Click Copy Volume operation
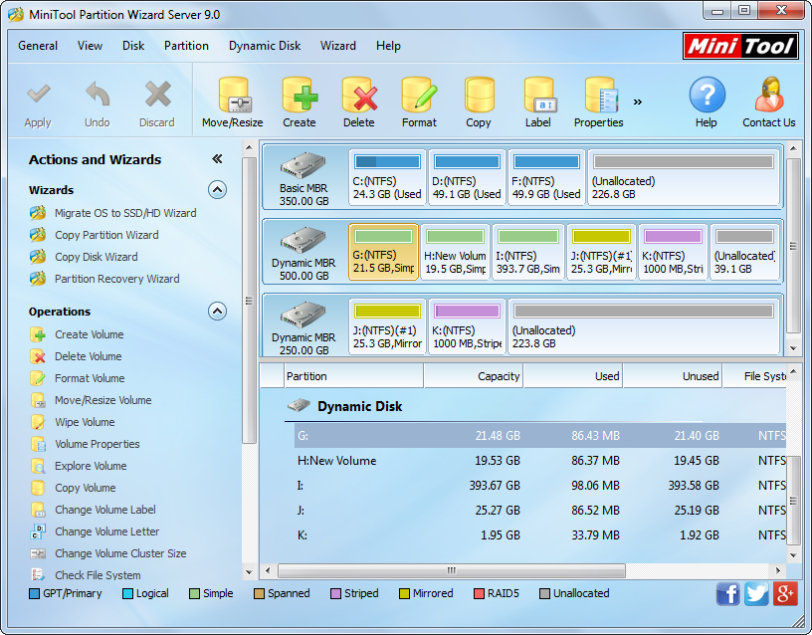Image resolution: width=812 pixels, height=635 pixels. (86, 488)
